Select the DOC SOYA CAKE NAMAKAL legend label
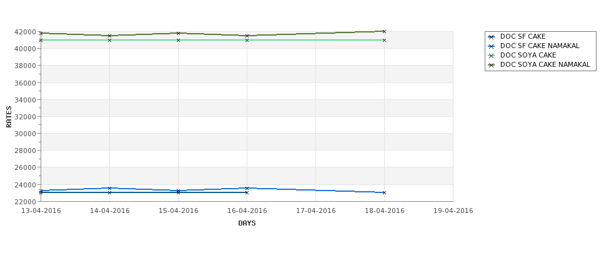 click(545, 64)
